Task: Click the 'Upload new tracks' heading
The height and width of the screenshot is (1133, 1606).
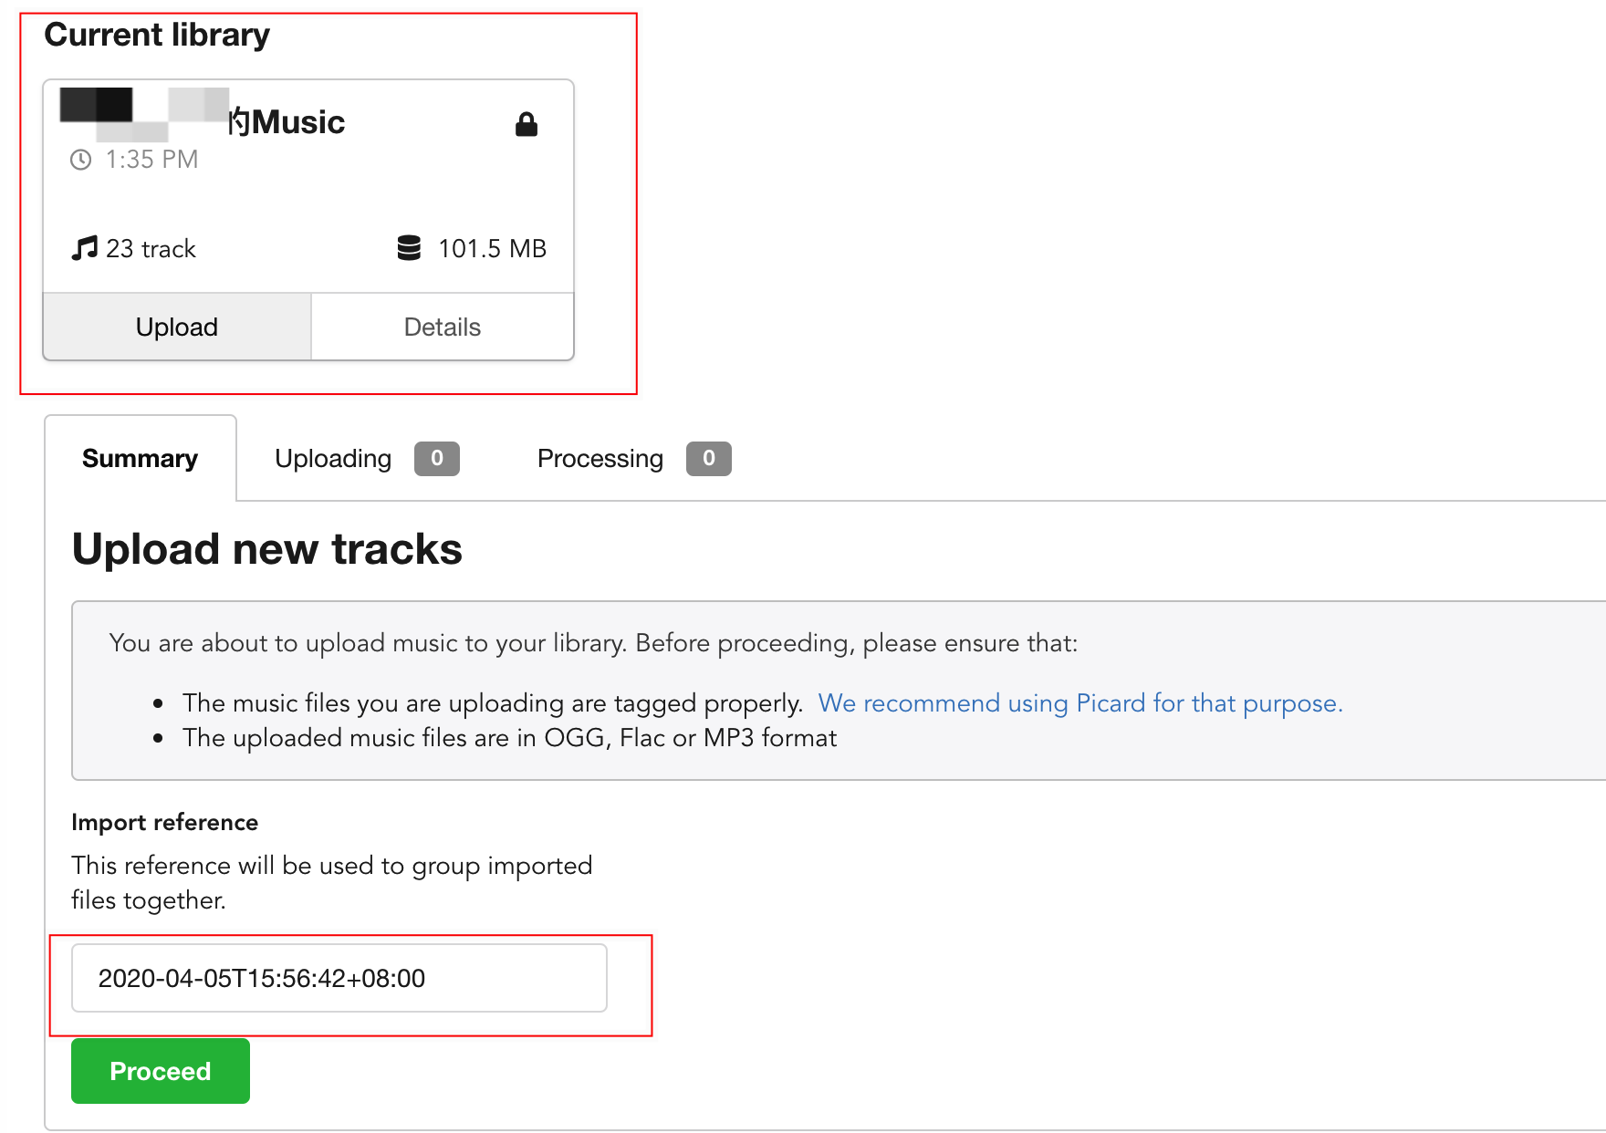Action: 267,549
